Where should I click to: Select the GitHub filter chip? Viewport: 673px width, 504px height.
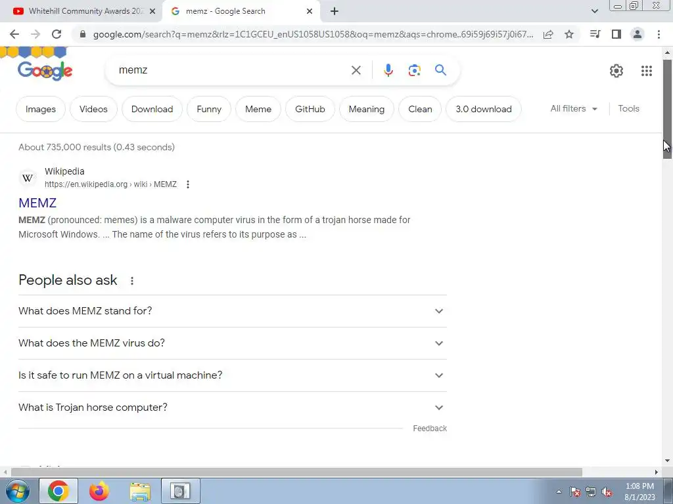coord(310,109)
